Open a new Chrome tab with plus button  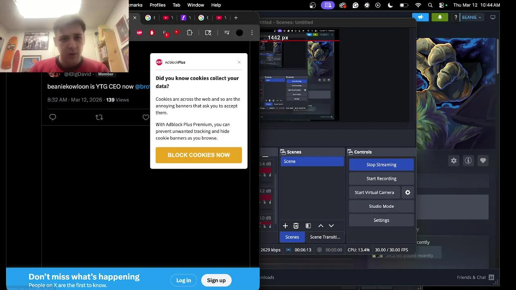point(236,18)
